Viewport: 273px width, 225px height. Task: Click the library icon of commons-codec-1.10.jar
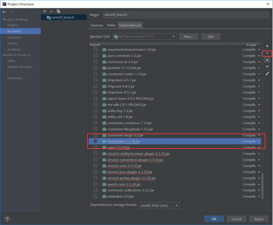[104, 74]
